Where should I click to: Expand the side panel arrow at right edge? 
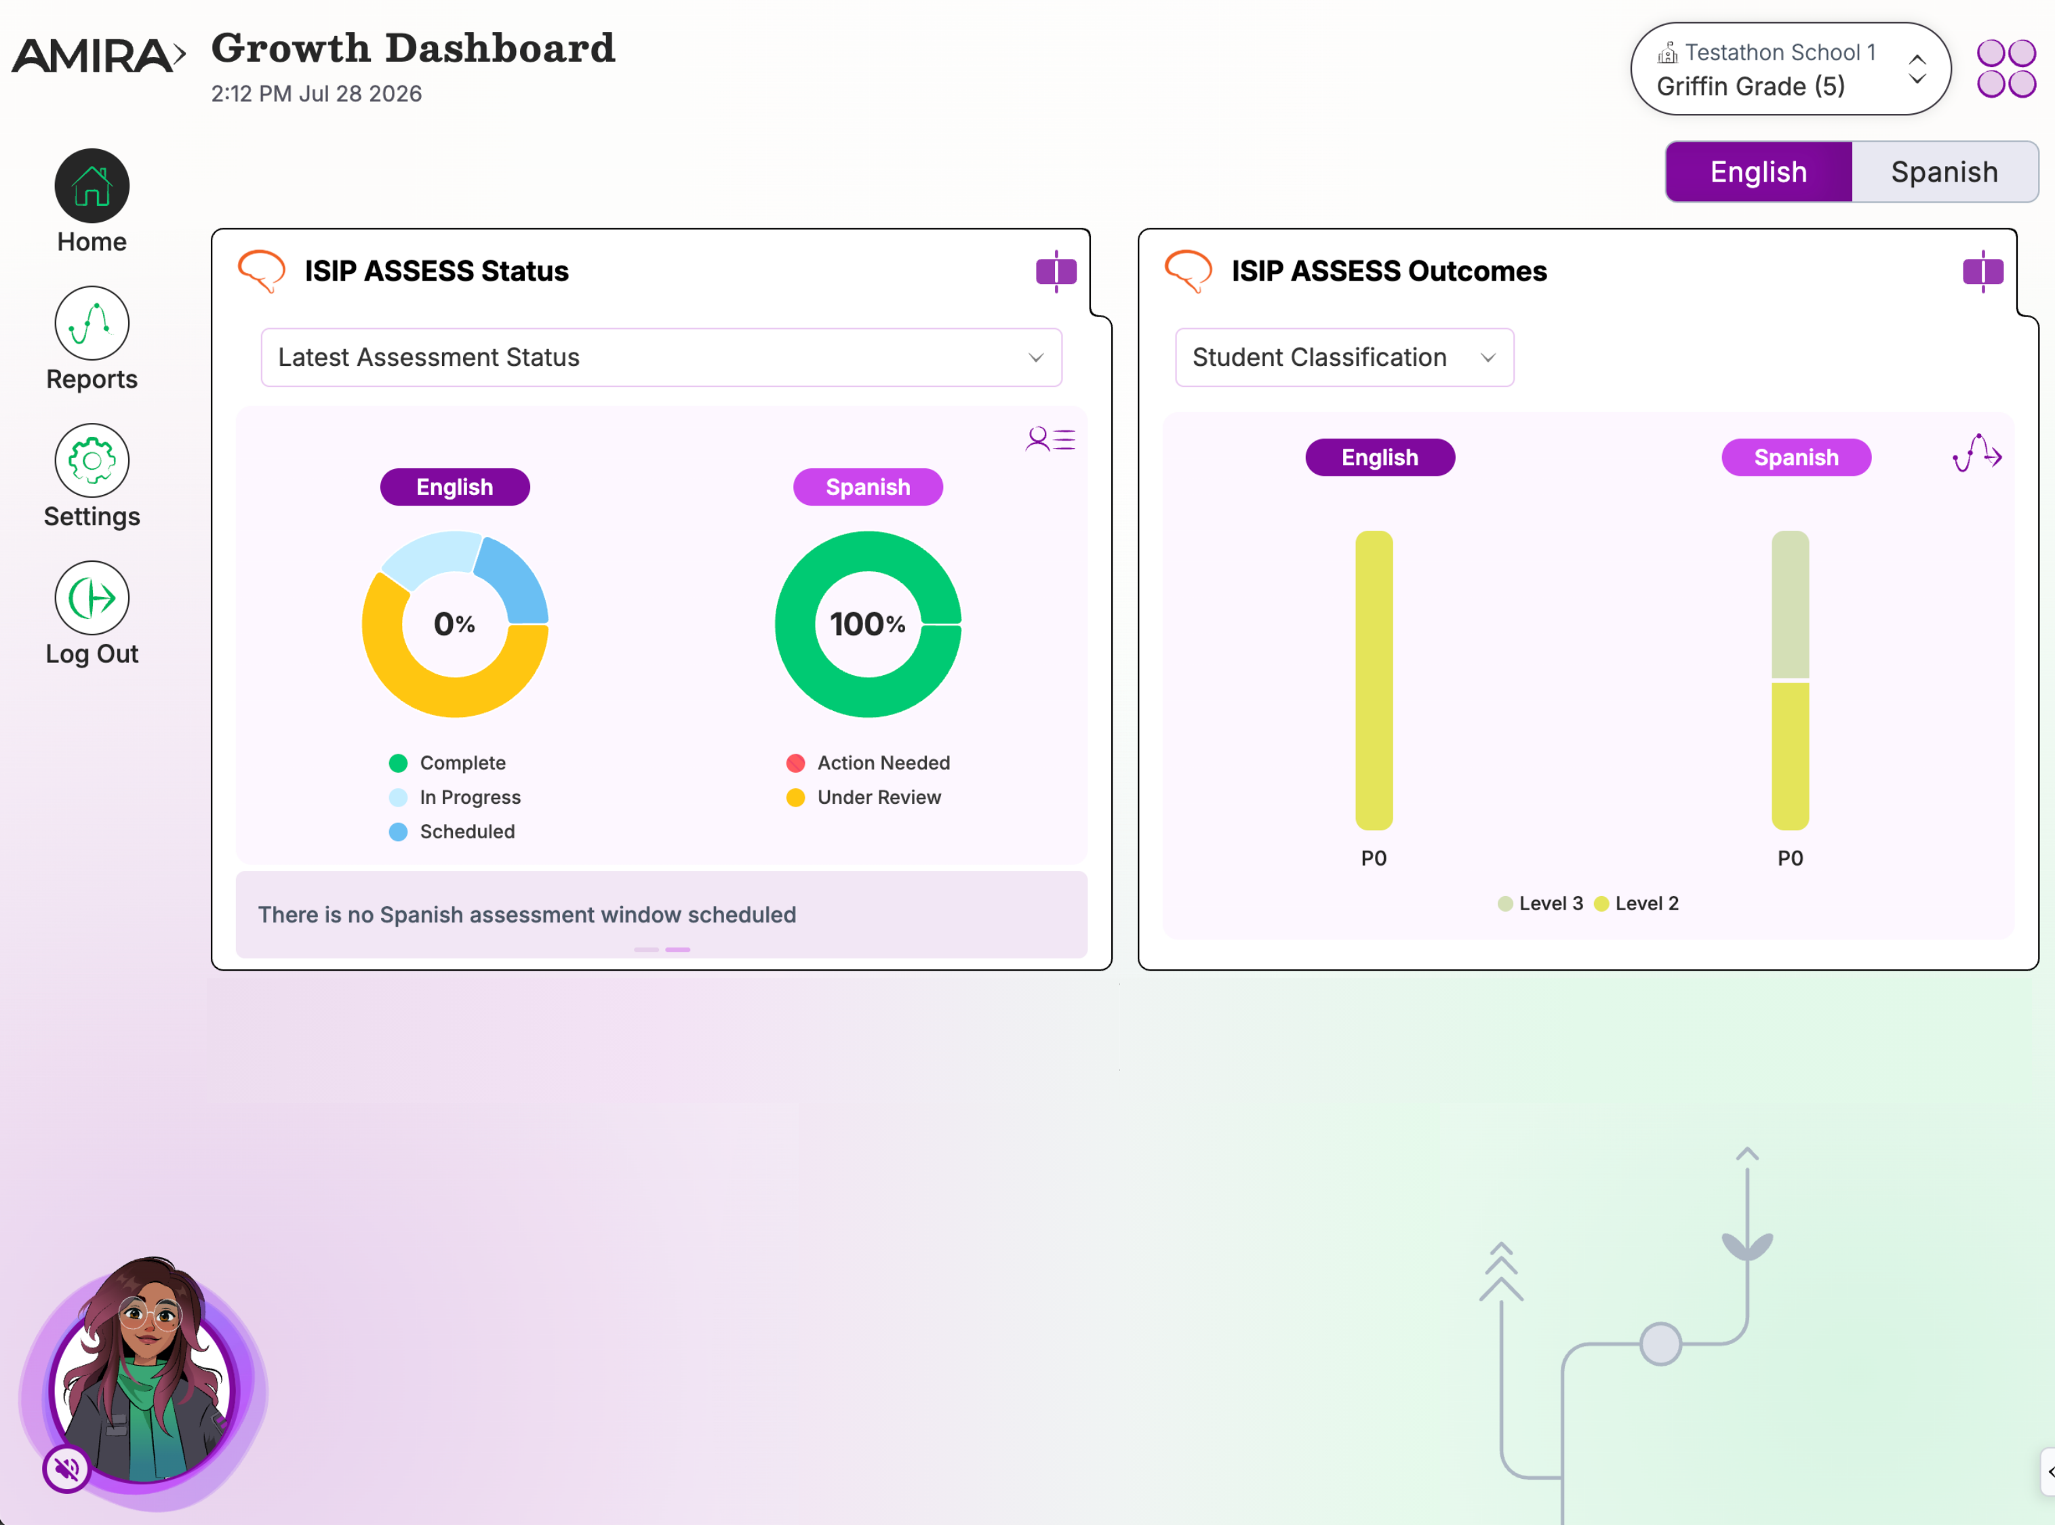click(x=2048, y=1472)
